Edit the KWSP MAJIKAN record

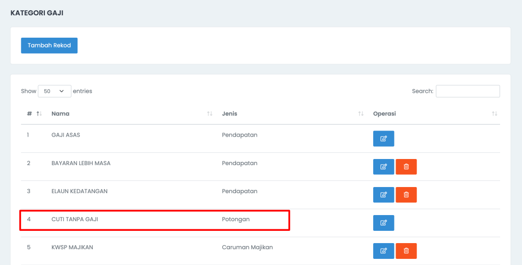pos(383,251)
